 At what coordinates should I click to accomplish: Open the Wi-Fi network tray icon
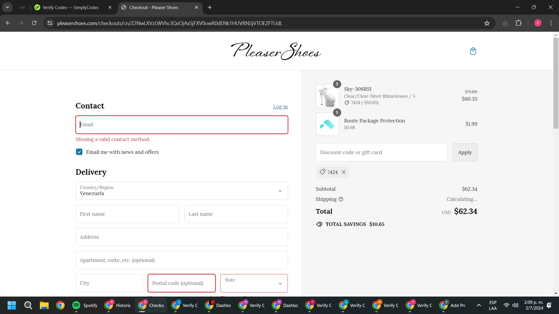click(x=506, y=305)
